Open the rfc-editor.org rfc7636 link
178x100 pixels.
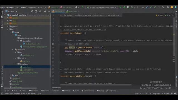click(x=85, y=30)
